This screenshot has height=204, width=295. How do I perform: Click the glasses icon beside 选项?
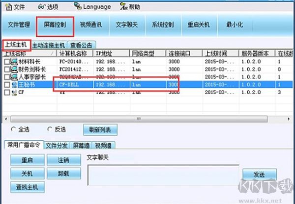click(41, 6)
